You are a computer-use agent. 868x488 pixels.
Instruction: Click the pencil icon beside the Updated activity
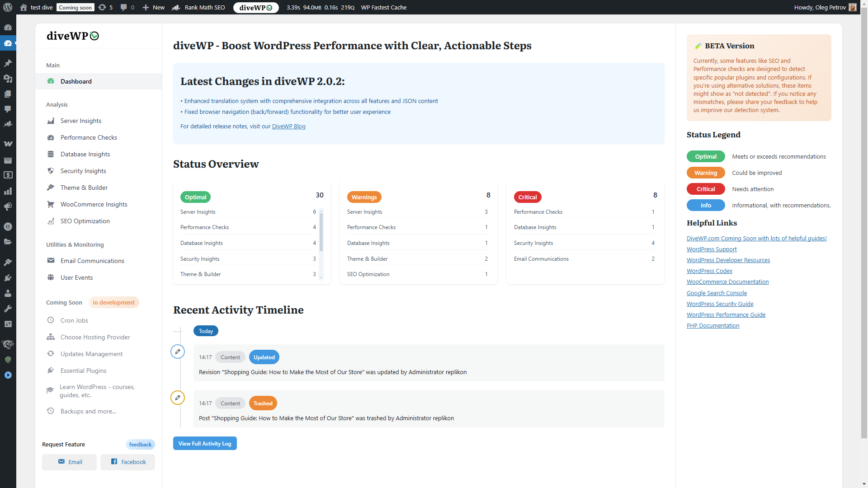click(178, 352)
